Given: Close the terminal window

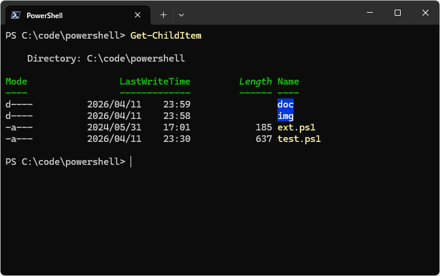Looking at the screenshot, I should coord(425,13).
